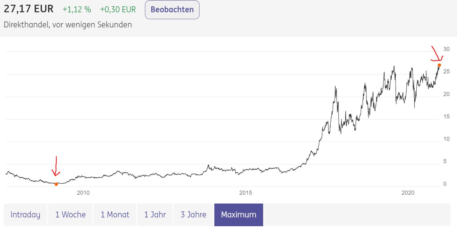The image size is (457, 230).
Task: Click the 30 y-axis label
Action: click(446, 49)
